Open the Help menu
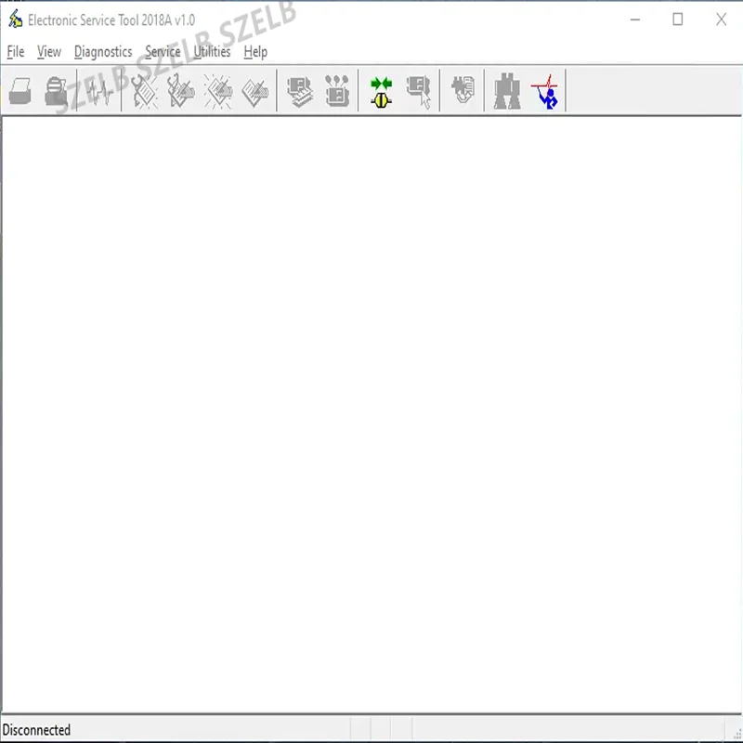The image size is (743, 743). pyautogui.click(x=256, y=51)
